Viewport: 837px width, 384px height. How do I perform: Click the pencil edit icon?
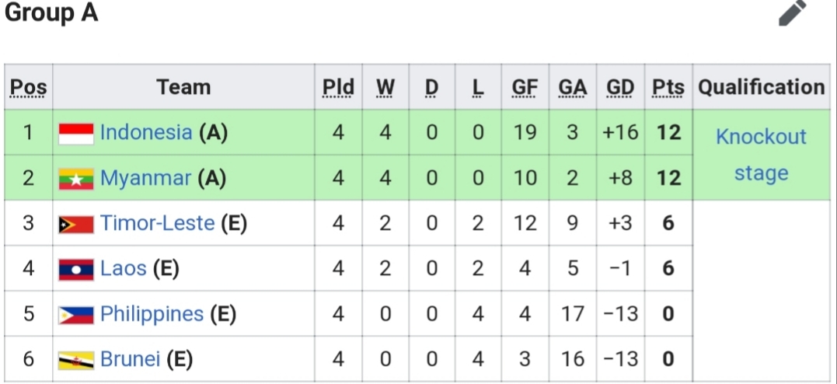point(793,12)
